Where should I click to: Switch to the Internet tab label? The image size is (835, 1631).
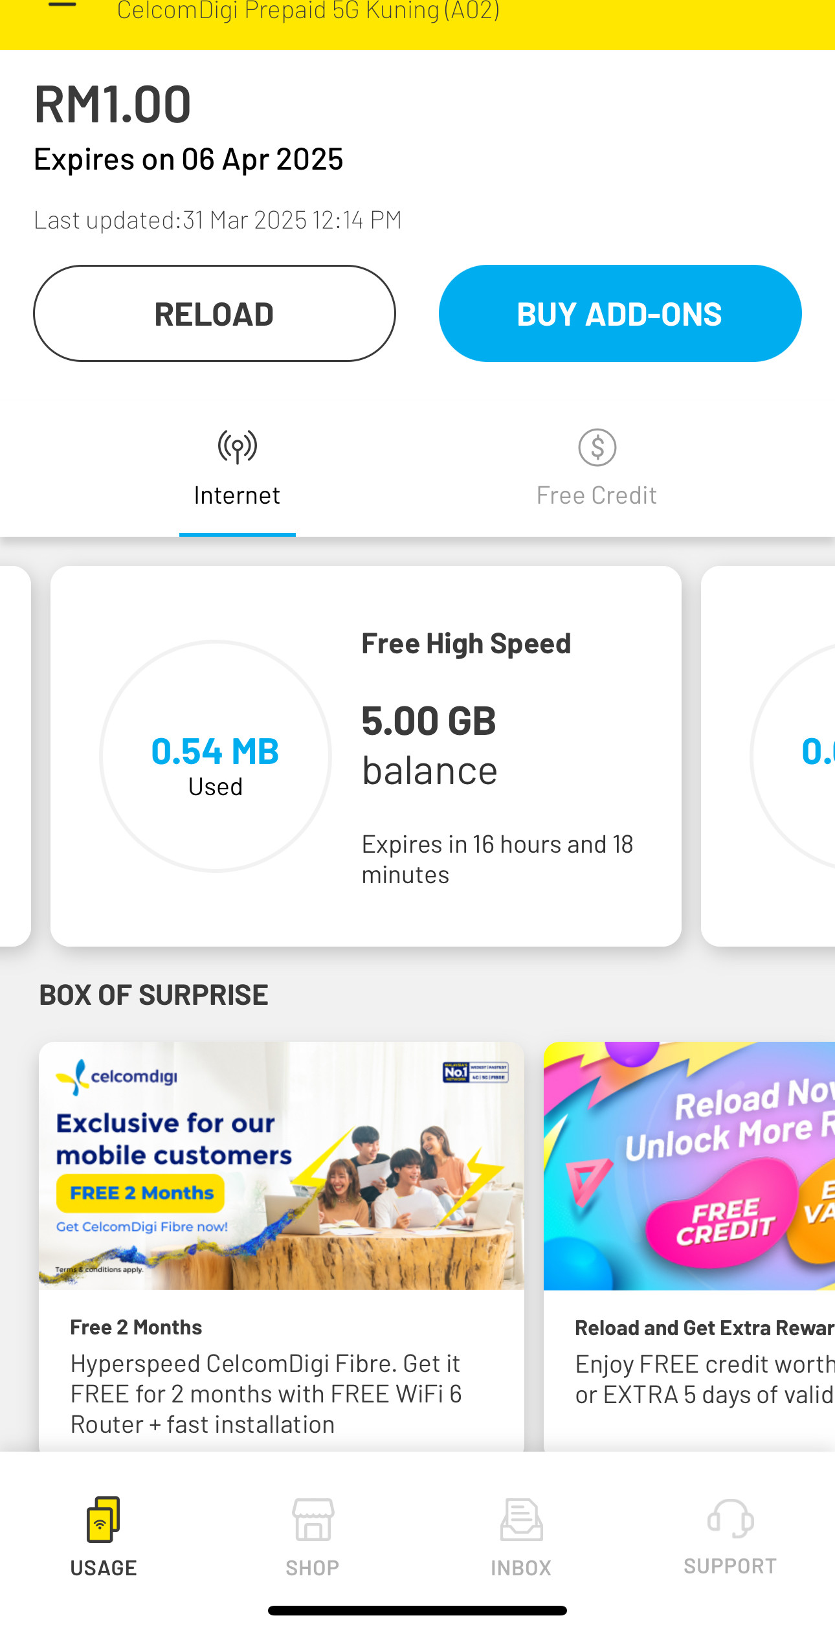[237, 495]
